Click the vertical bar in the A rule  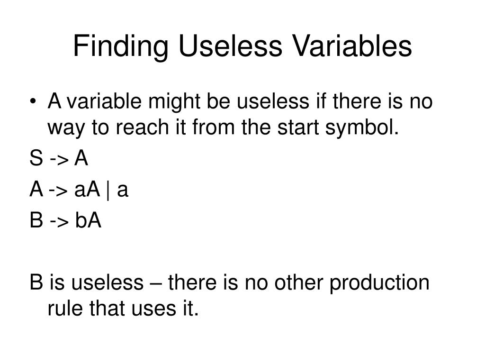pyautogui.click(x=108, y=191)
